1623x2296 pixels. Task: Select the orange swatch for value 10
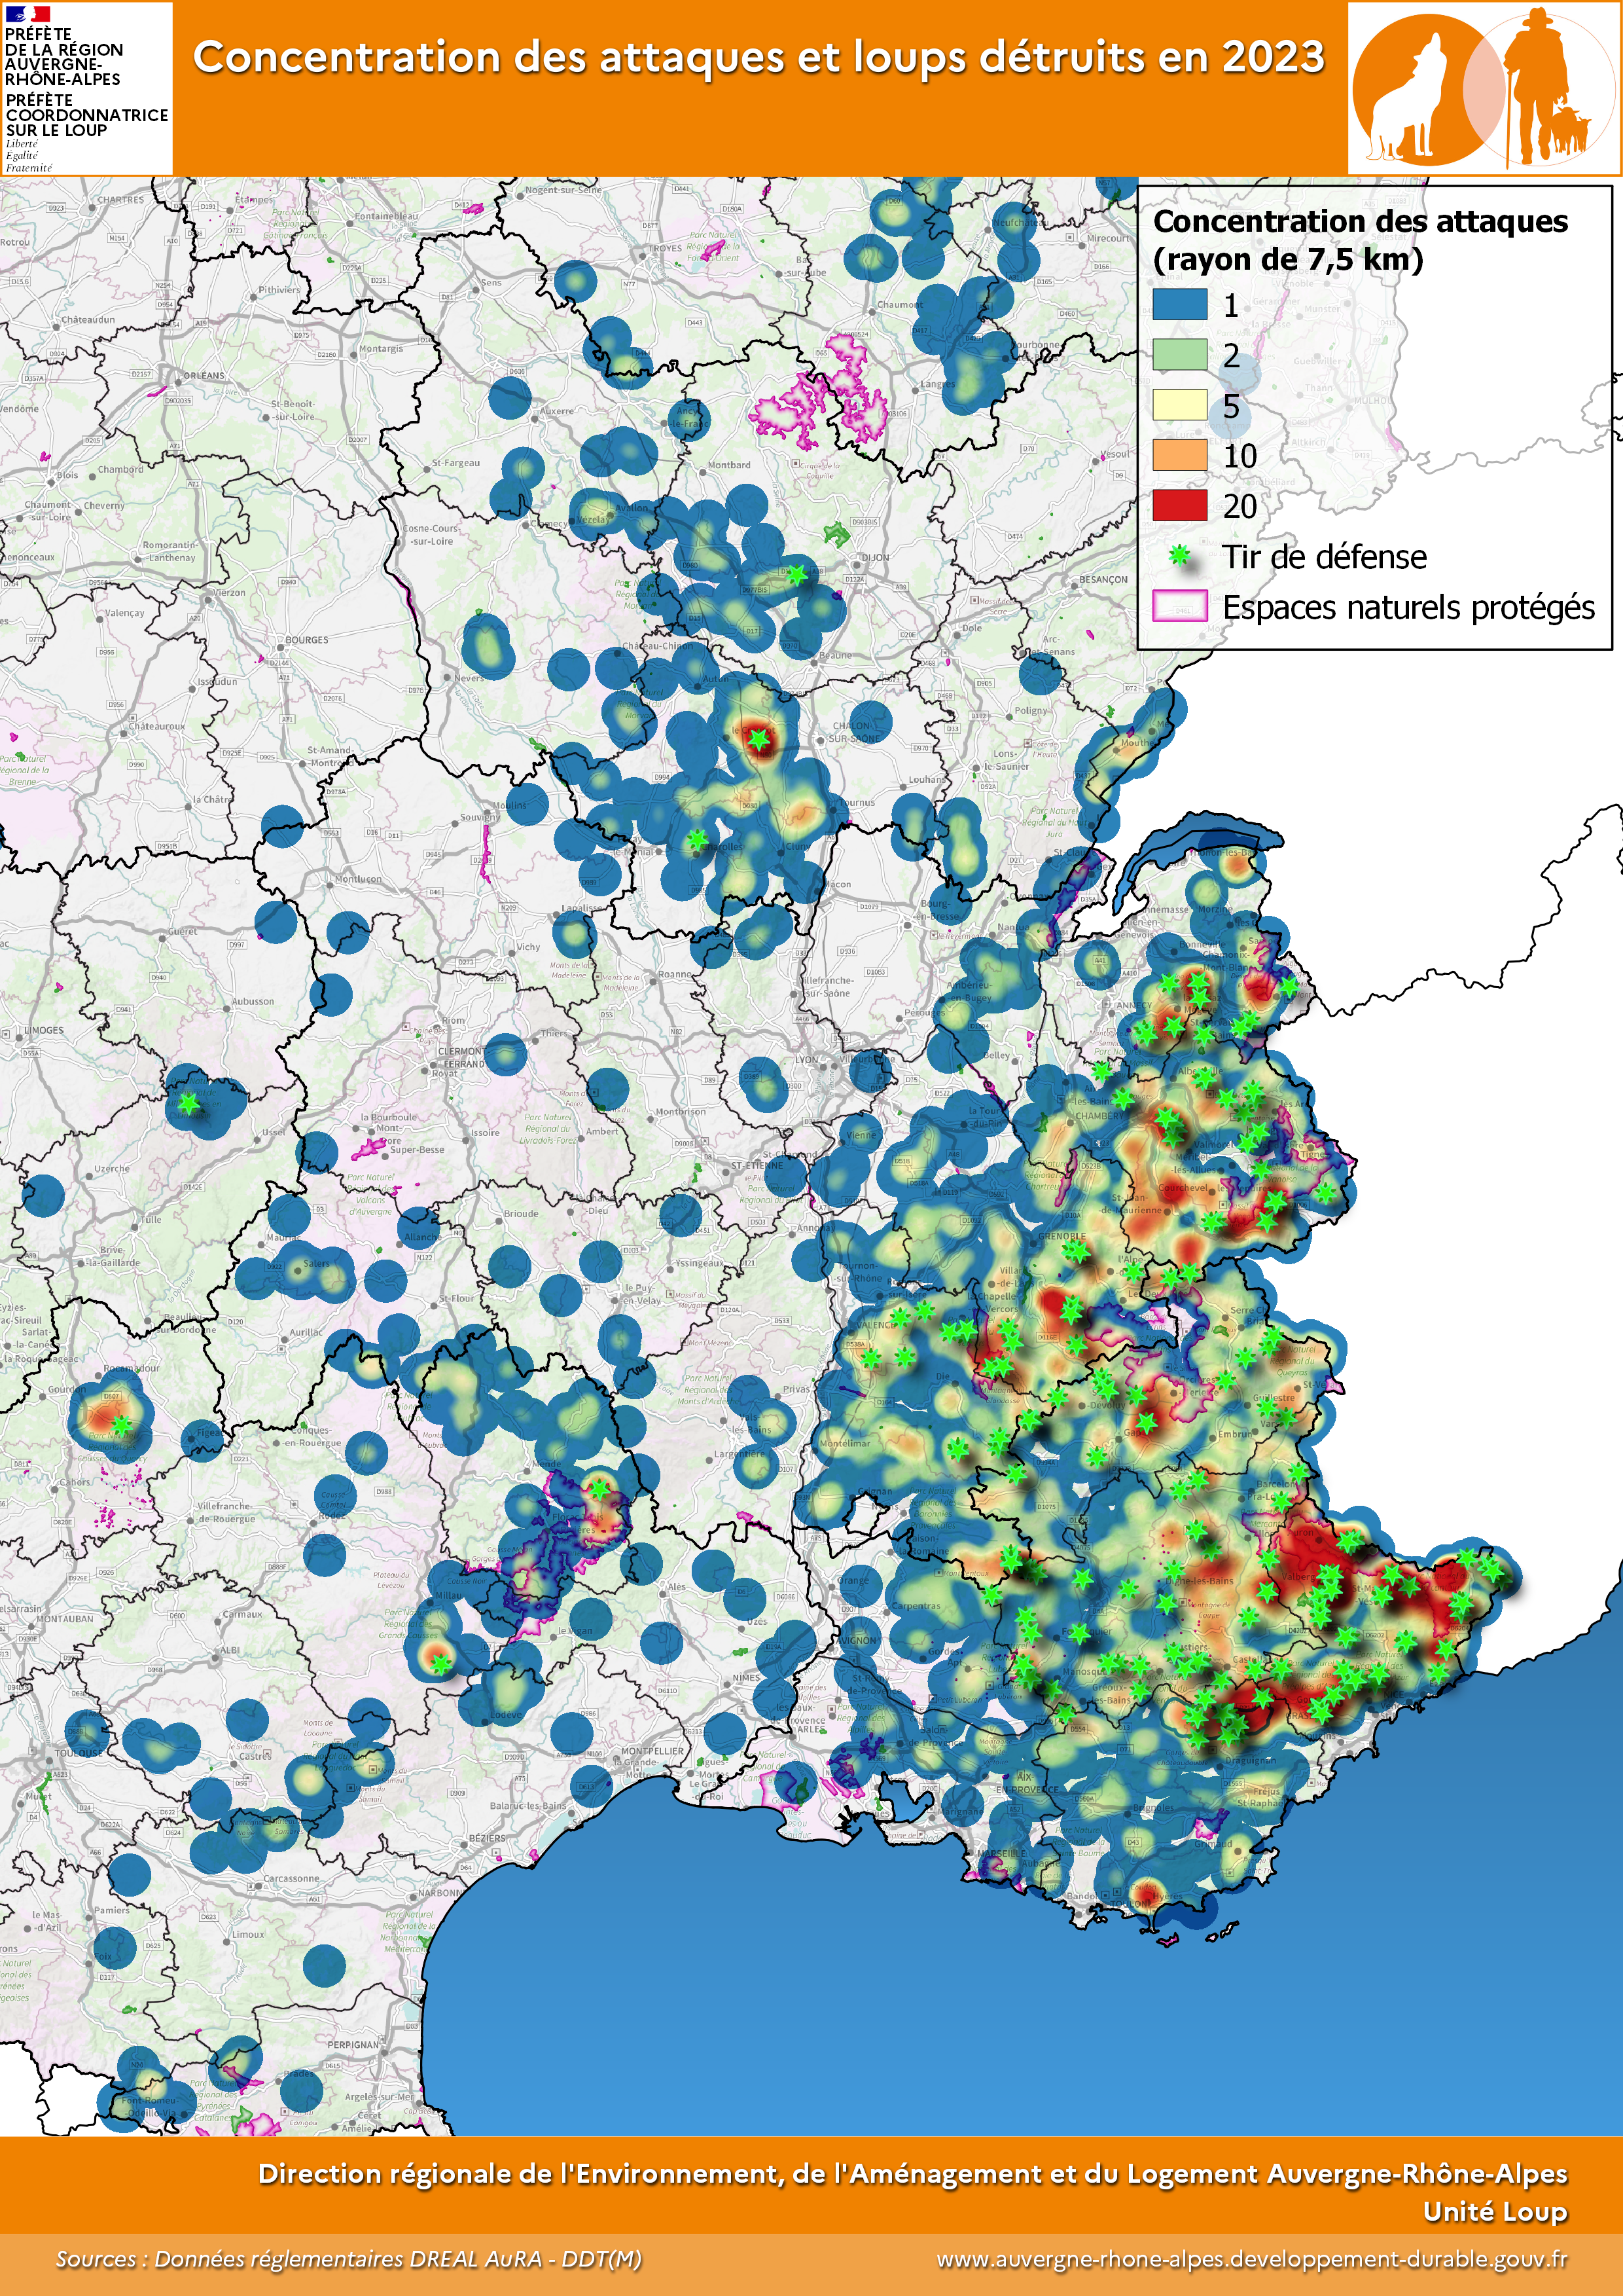(1179, 455)
